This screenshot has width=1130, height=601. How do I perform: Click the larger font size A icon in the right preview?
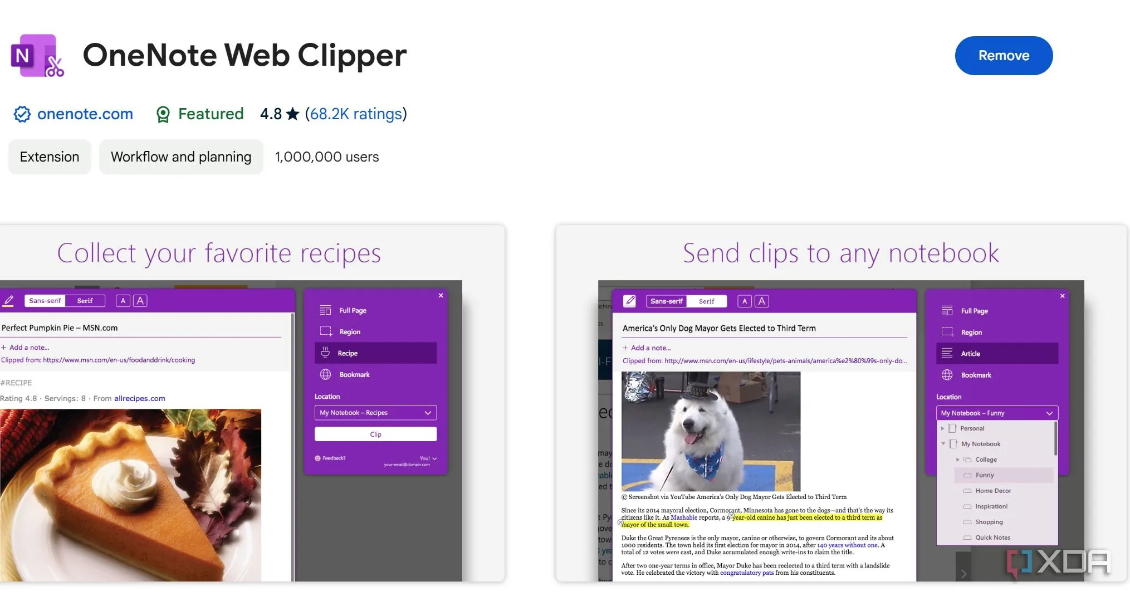tap(761, 301)
